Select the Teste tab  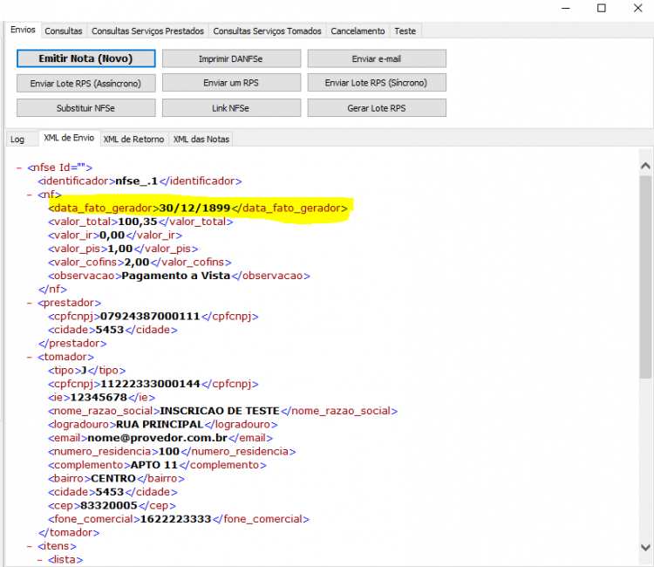[405, 31]
